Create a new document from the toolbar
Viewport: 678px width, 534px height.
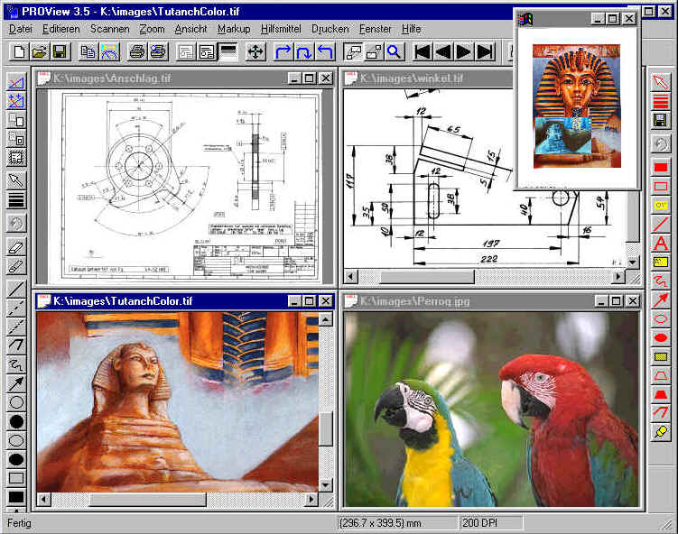19,51
